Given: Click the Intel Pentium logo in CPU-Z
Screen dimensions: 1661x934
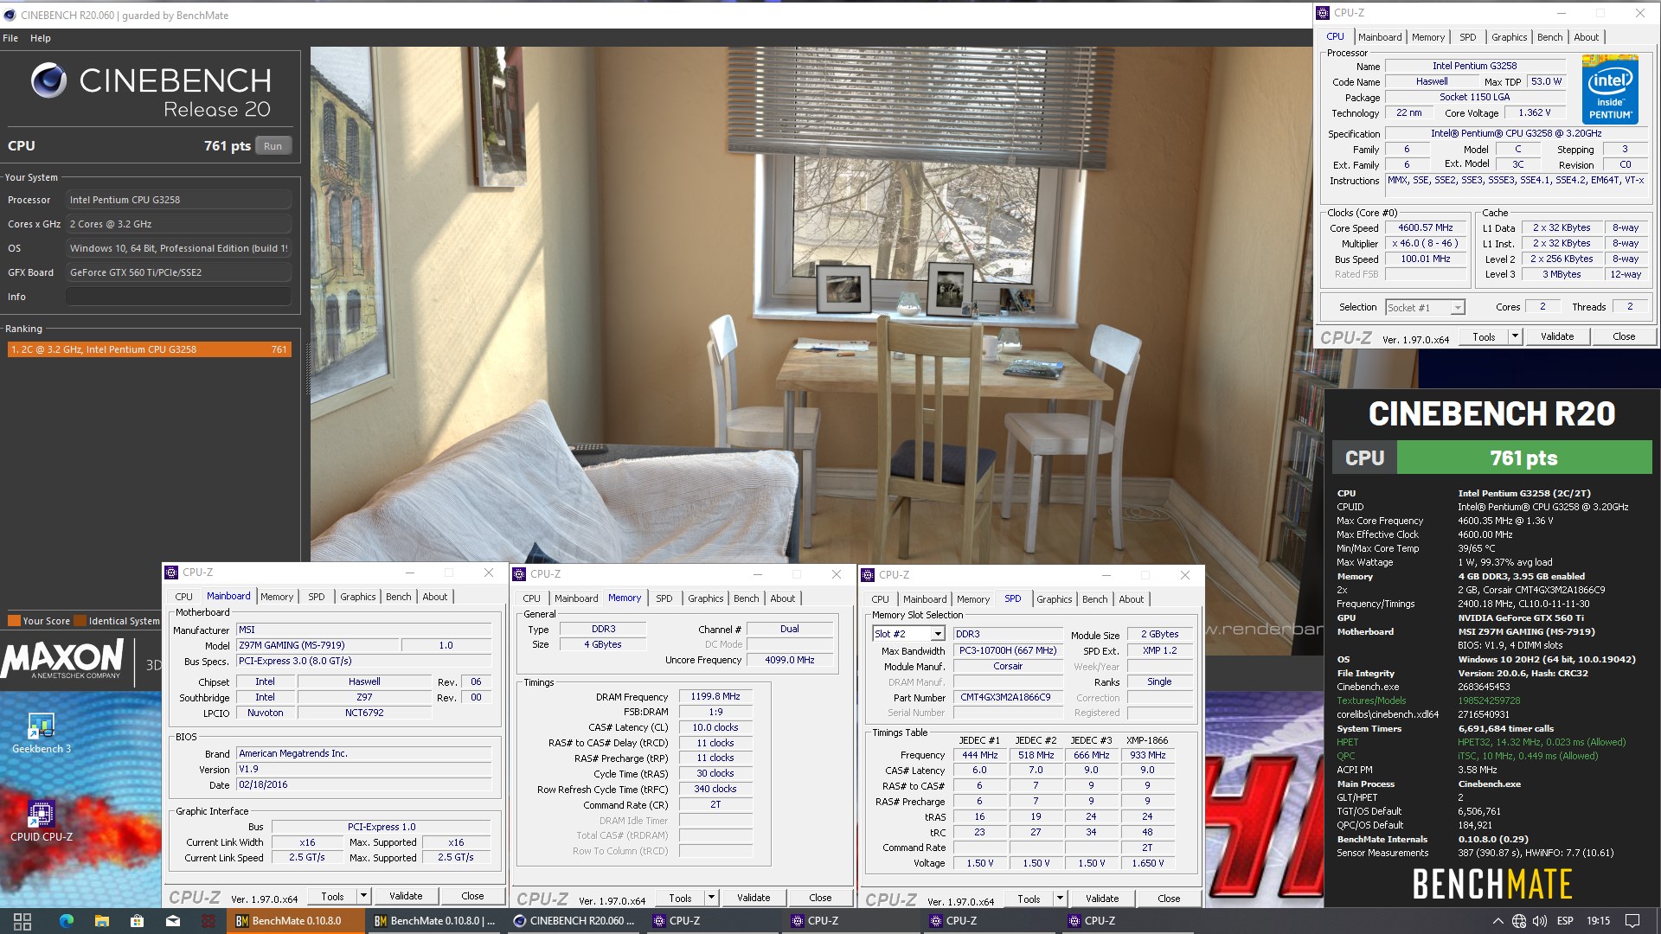Looking at the screenshot, I should [1610, 89].
